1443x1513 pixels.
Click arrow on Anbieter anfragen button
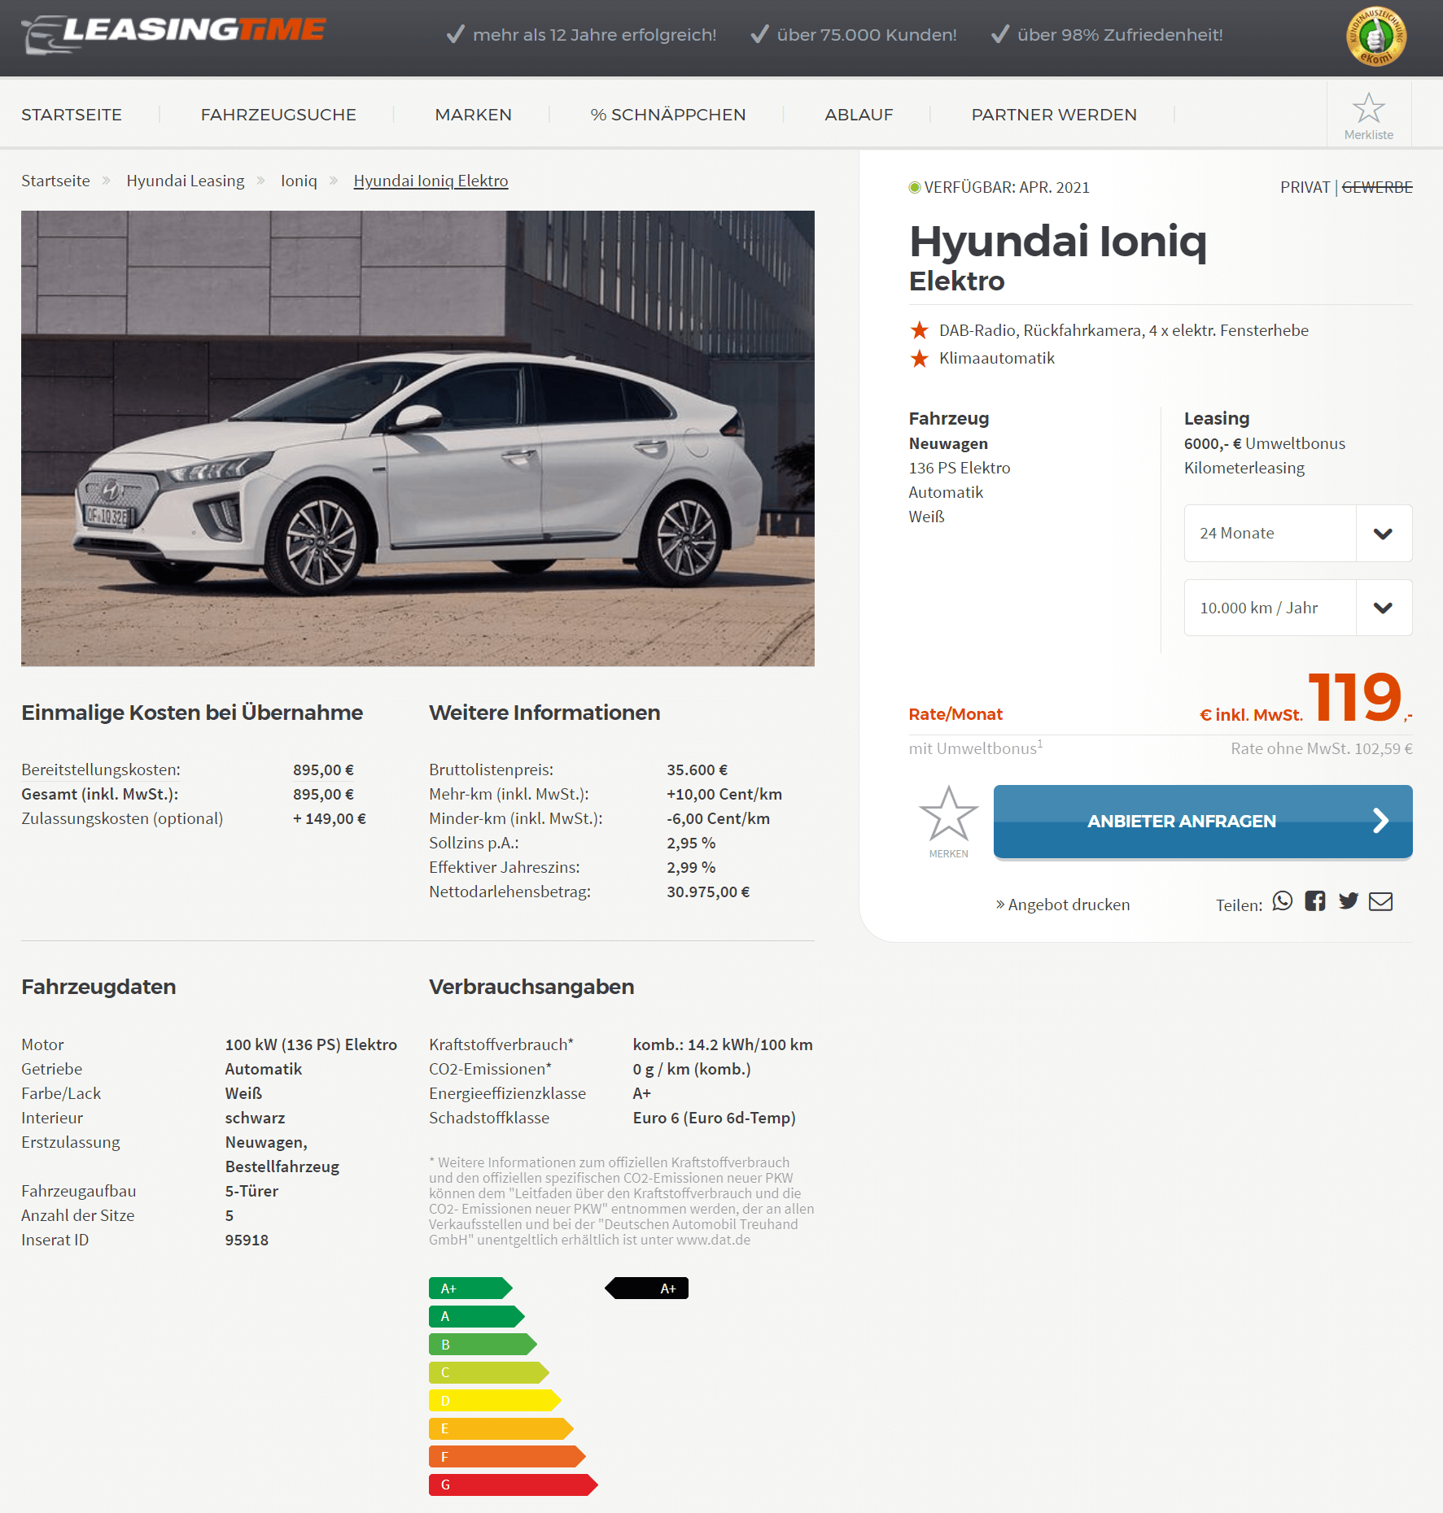pyautogui.click(x=1380, y=821)
